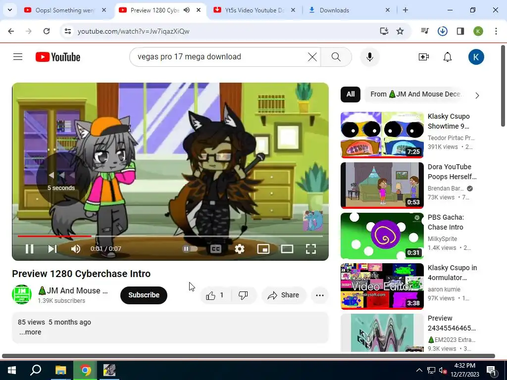Mute the video player volume
This screenshot has width=507, height=380.
tap(76, 249)
